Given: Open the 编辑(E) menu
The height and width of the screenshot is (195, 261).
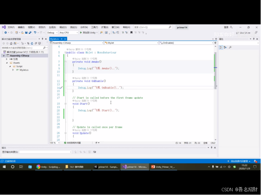Looking at the screenshot, I should click(21, 27).
